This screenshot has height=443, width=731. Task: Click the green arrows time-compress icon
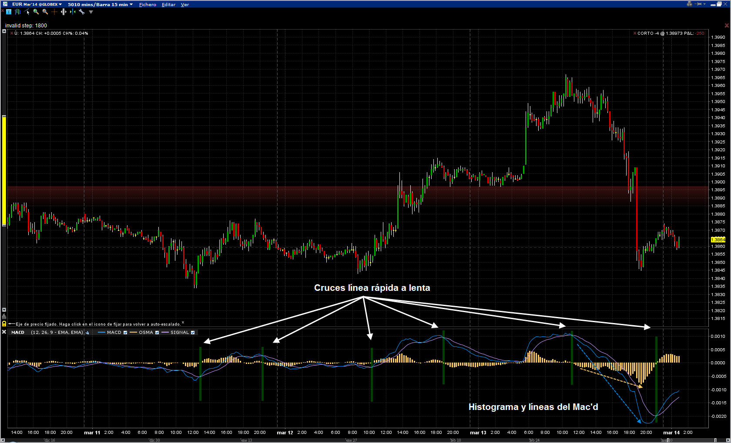tap(73, 12)
